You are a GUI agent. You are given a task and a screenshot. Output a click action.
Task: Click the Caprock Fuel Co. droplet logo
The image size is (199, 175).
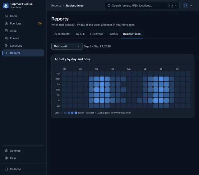[x=6, y=6]
